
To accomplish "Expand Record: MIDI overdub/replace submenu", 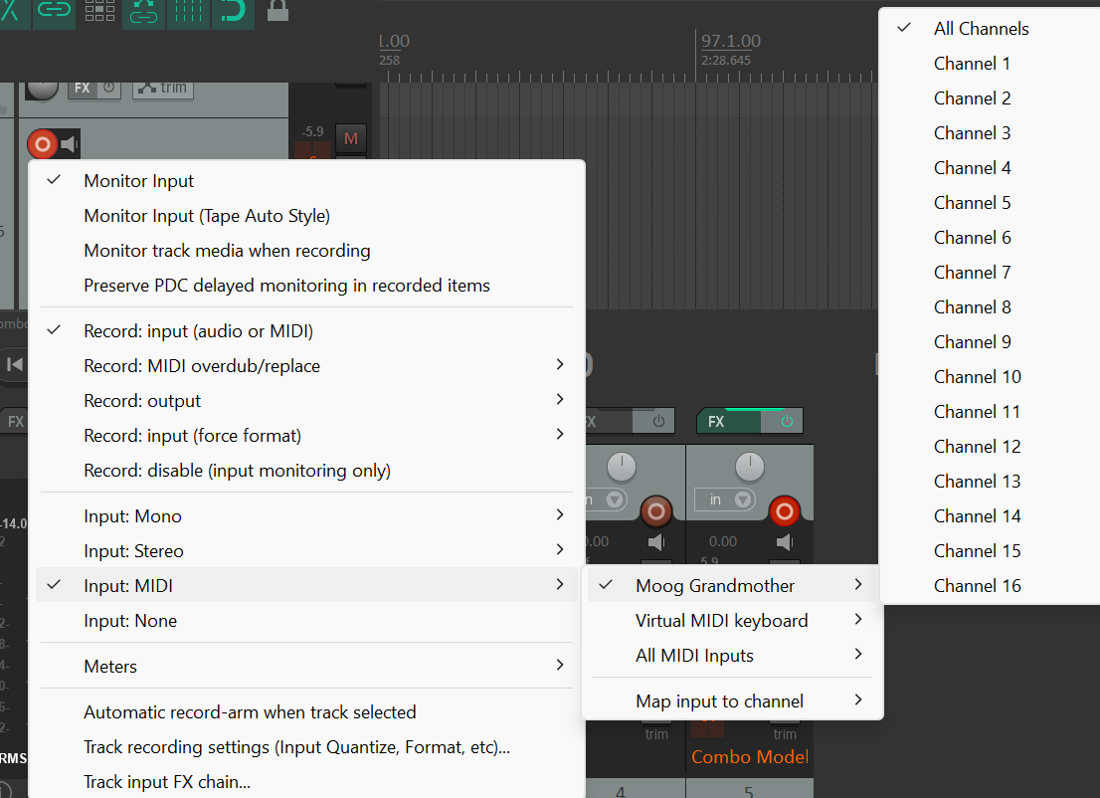I will pos(306,366).
